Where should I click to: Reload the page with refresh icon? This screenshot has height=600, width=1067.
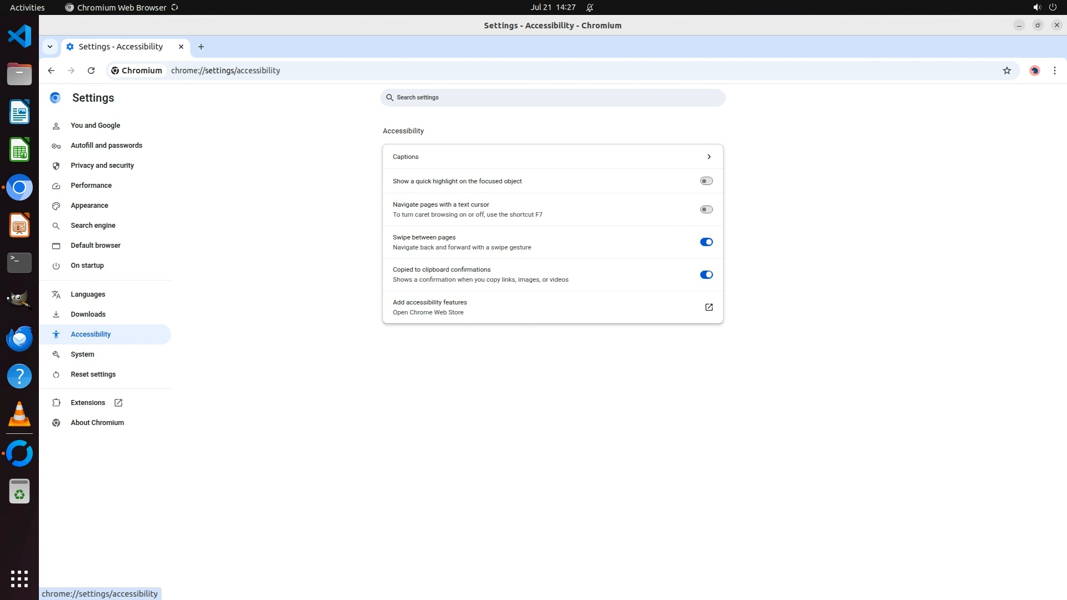coord(91,71)
